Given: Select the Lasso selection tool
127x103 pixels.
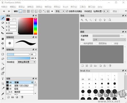Looking at the screenshot, I should (x=3, y=59).
